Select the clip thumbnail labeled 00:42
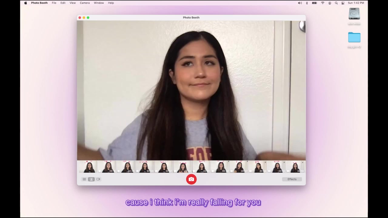 277,167
